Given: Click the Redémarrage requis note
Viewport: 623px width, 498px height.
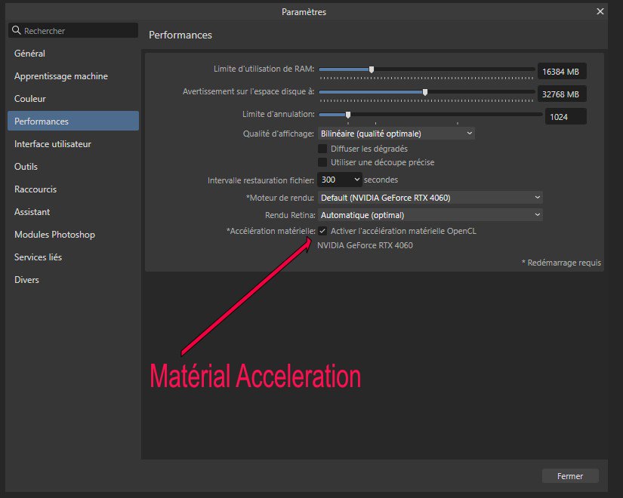Looking at the screenshot, I should 561,263.
